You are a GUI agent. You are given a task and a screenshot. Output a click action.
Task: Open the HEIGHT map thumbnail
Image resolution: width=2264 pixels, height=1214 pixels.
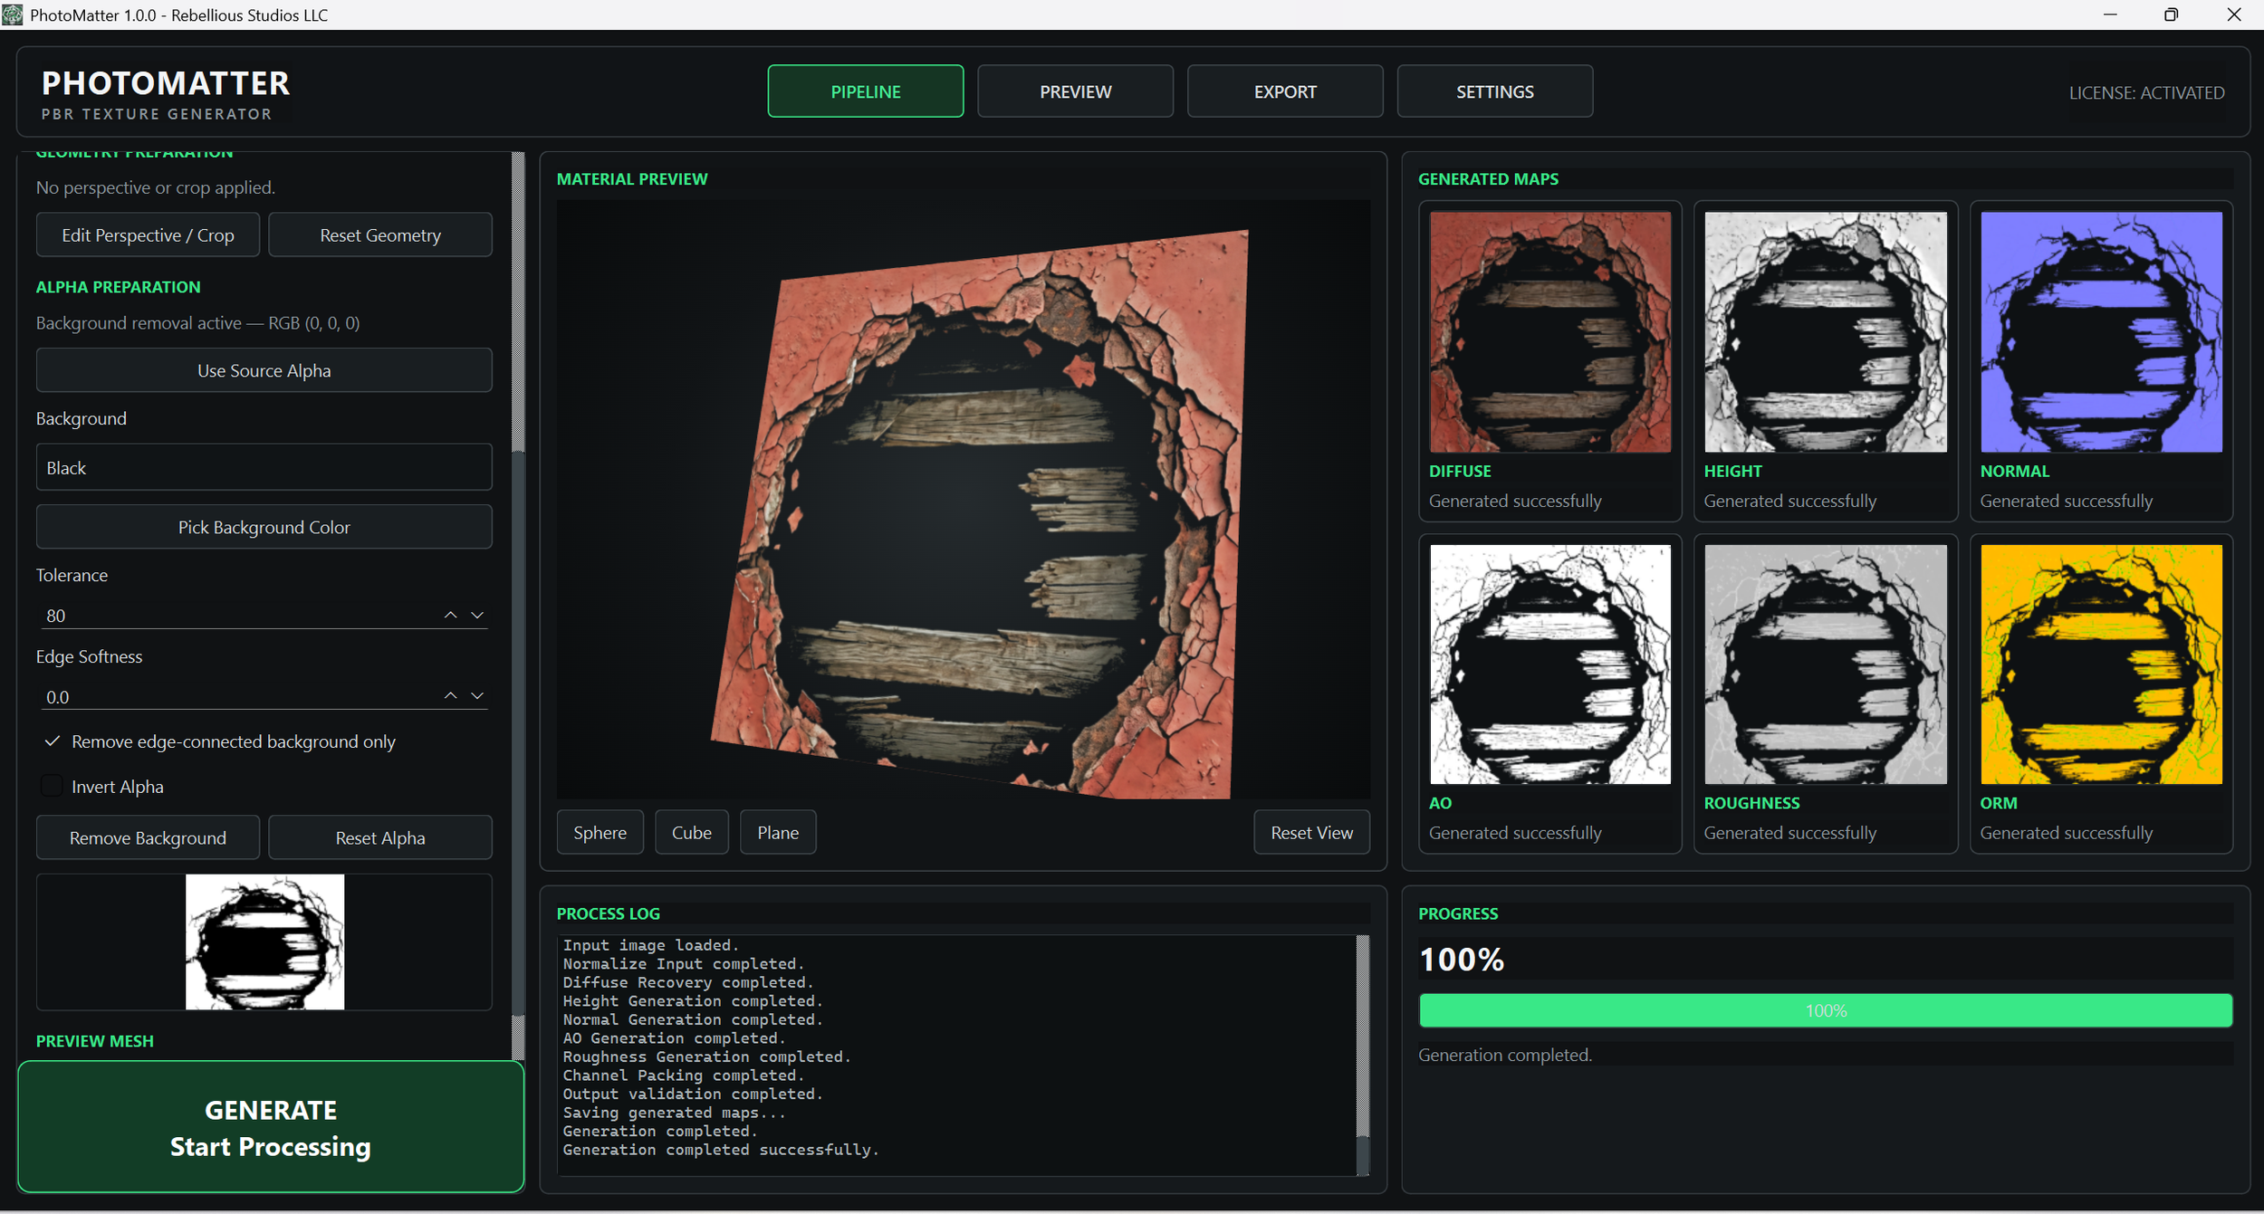[x=1825, y=332]
